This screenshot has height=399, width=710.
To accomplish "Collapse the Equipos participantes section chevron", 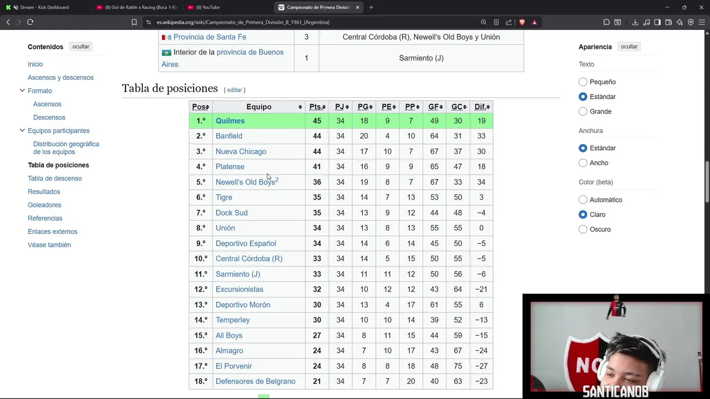I will (x=22, y=130).
